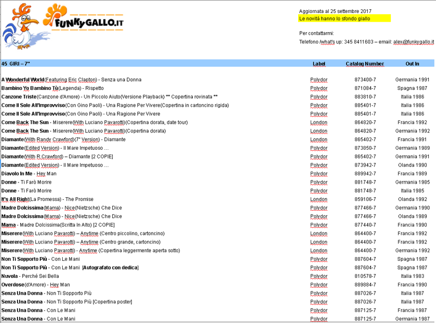Screen dimensions: 436x323
Task: Select the 'Per contattarmi:' line
Action: tap(317, 33)
